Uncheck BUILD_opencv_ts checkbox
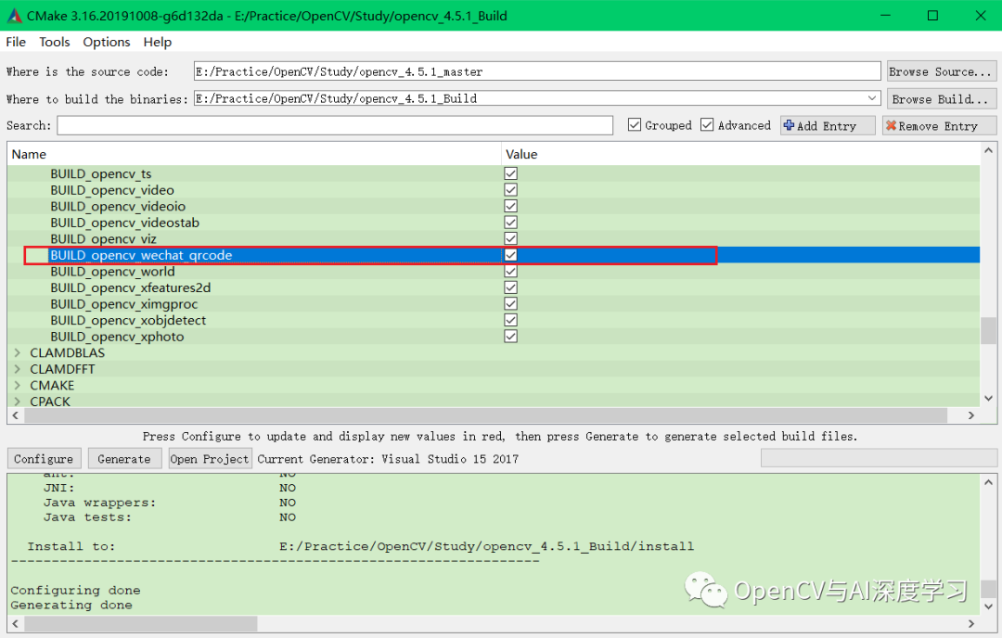Image resolution: width=1002 pixels, height=638 pixels. [x=510, y=173]
